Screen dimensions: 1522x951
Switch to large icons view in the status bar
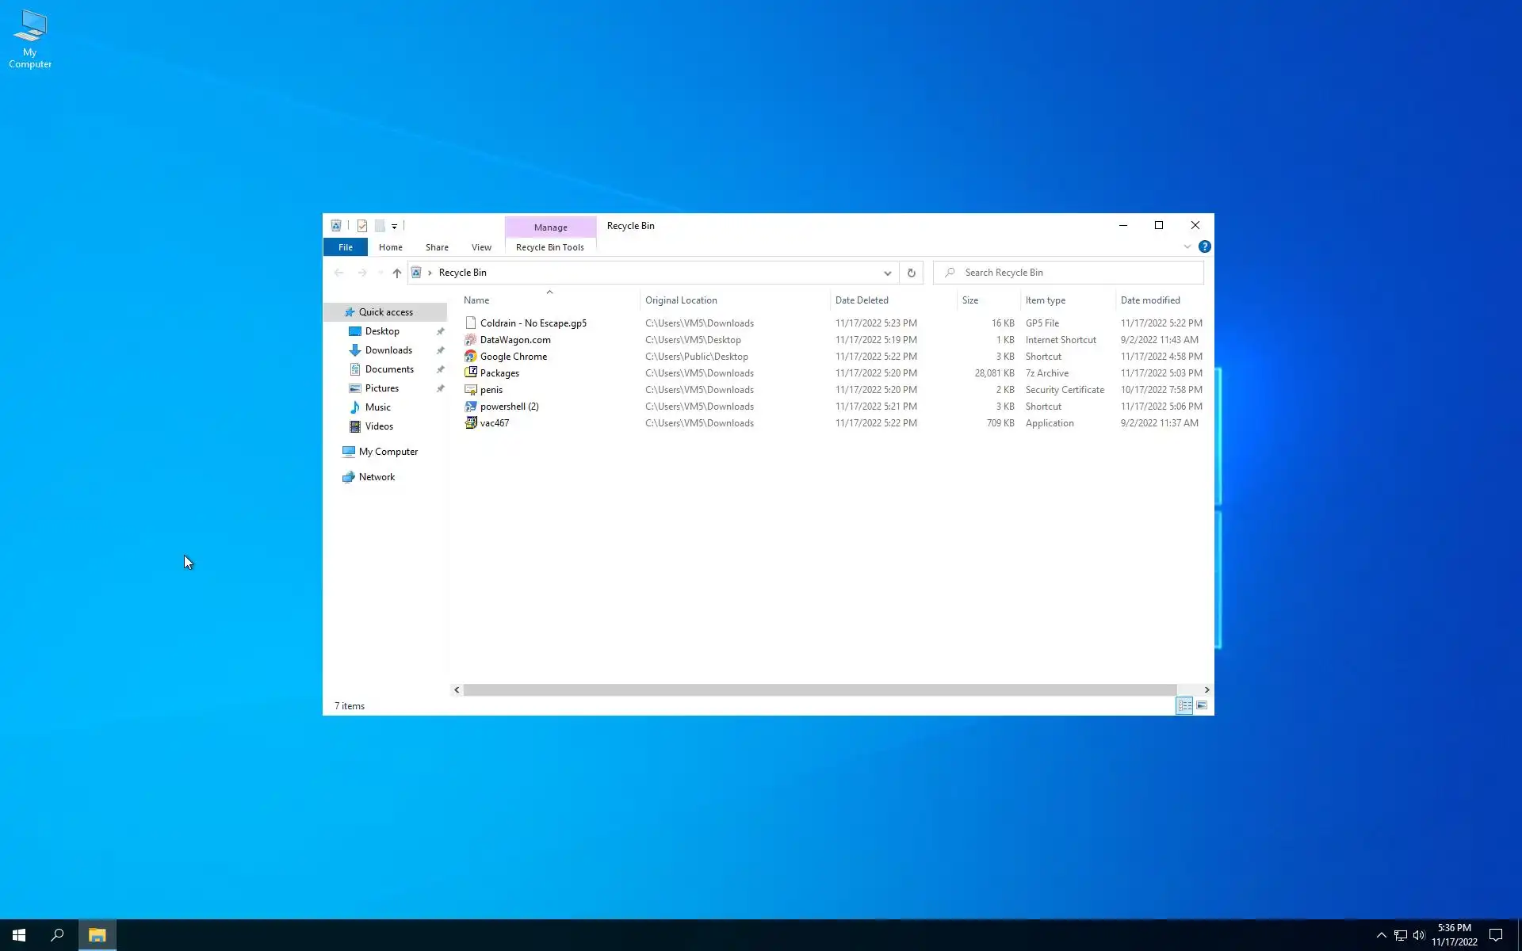coord(1202,705)
